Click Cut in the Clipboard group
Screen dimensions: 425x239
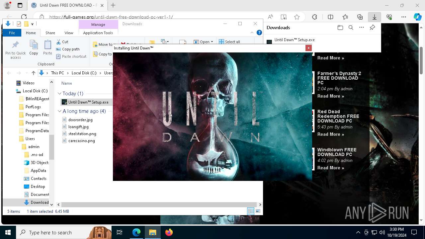click(x=62, y=42)
